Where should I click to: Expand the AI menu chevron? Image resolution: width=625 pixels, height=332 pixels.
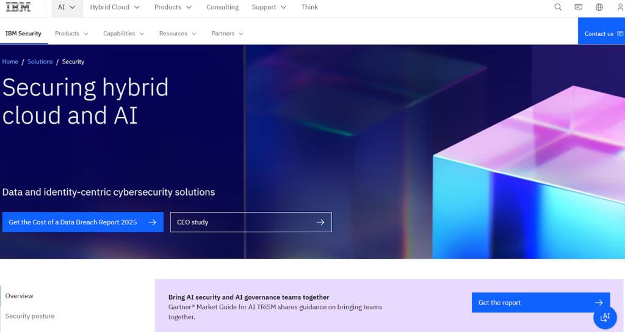[72, 7]
